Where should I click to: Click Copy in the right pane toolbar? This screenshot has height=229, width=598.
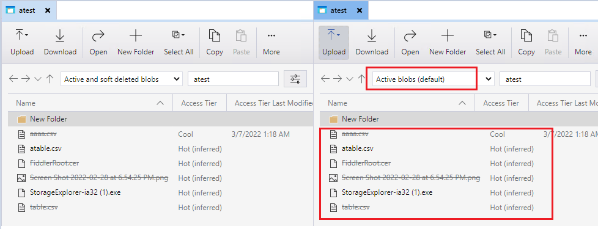pyautogui.click(x=526, y=43)
